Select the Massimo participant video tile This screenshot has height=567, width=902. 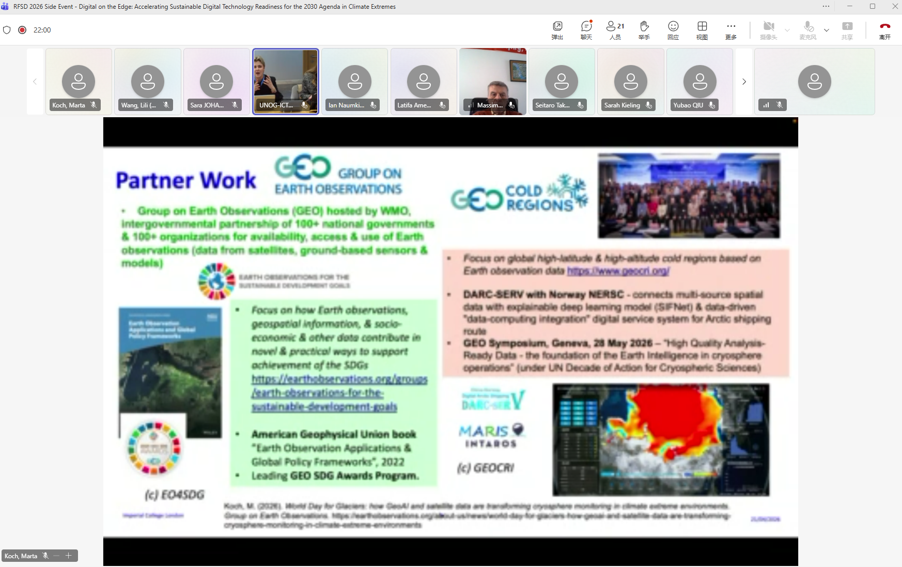point(493,81)
